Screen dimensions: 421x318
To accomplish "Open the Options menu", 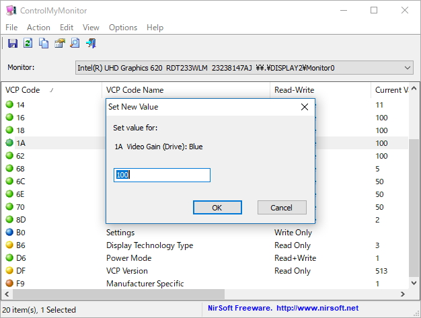I will (123, 28).
